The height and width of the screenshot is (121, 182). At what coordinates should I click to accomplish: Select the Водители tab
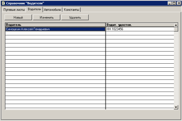tap(34, 9)
